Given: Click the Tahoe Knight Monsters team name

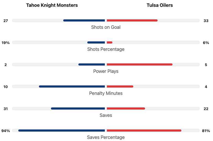Looking at the screenshot, I should pyautogui.click(x=52, y=5).
